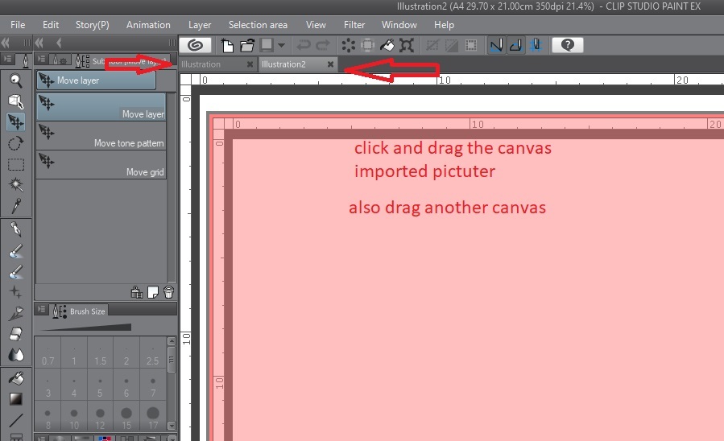Select brush size 17 preset
This screenshot has width=724, height=441.
[x=153, y=418]
